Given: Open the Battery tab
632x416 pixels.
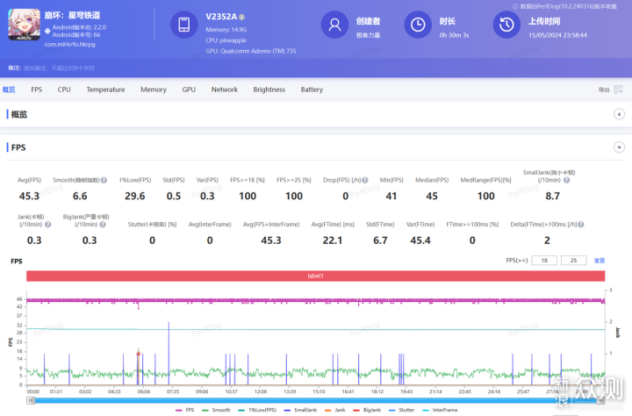Looking at the screenshot, I should point(312,90).
